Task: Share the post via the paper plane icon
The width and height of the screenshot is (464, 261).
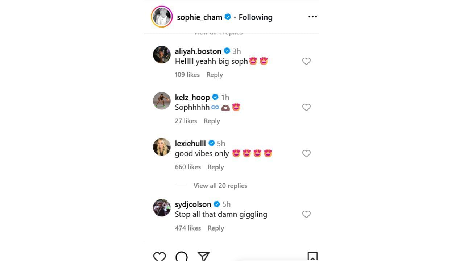Action: 204,256
